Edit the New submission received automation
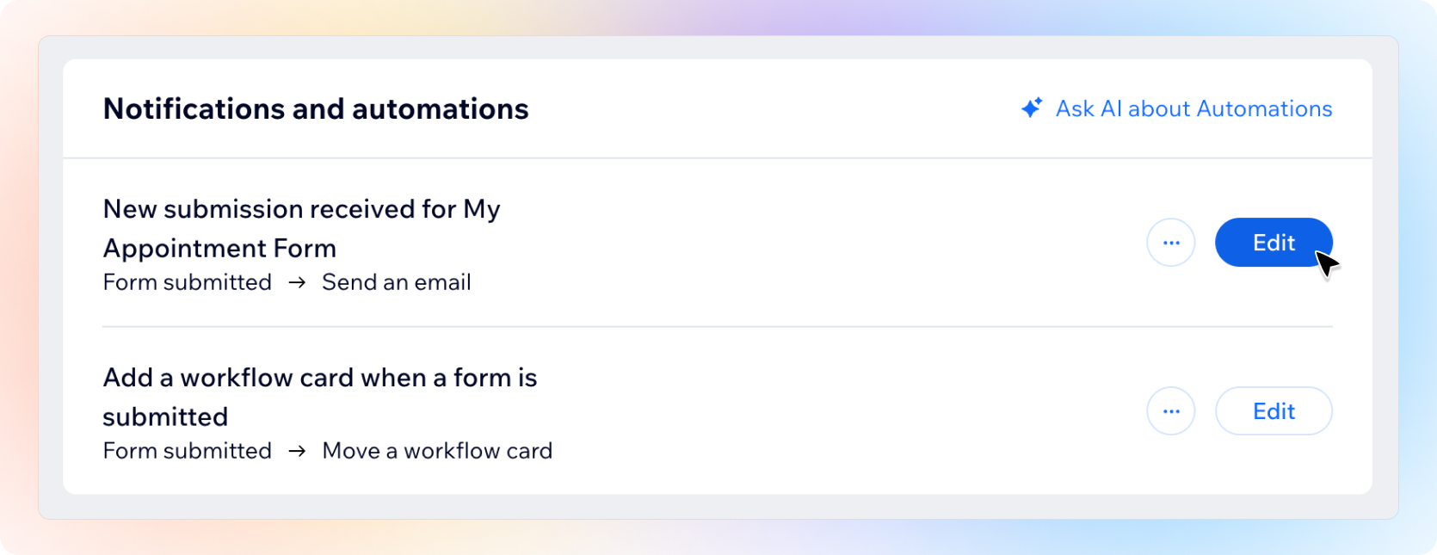This screenshot has width=1437, height=555. point(1273,243)
